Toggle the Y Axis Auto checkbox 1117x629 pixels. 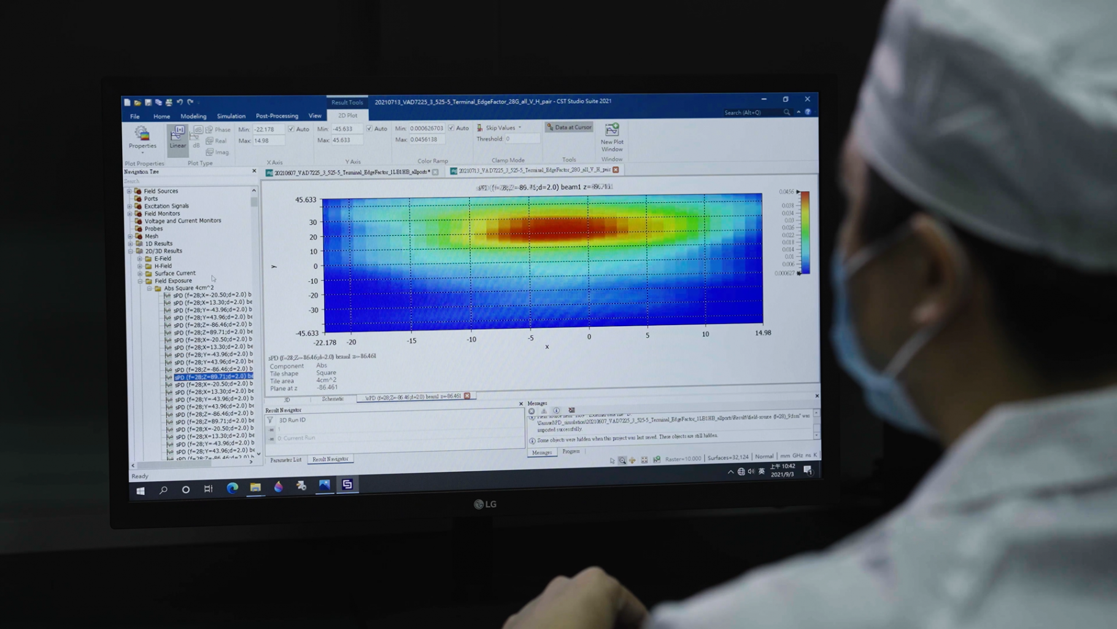[x=369, y=128]
